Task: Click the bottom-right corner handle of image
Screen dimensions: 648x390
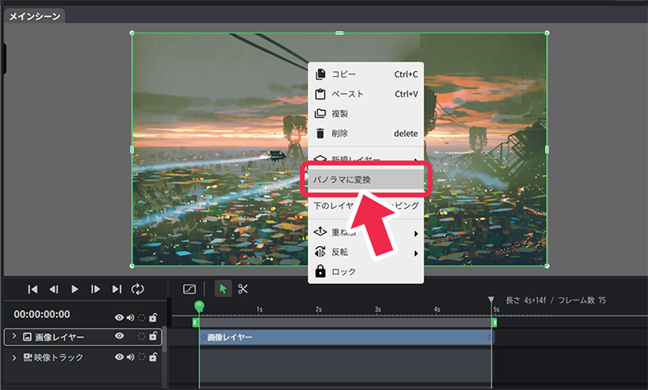Action: click(547, 265)
